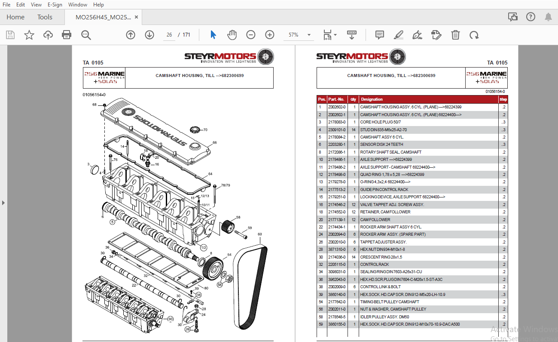The width and height of the screenshot is (558, 342).
Task: Click the CORE HOLE PLUG 50/7 designation
Action: click(x=381, y=122)
